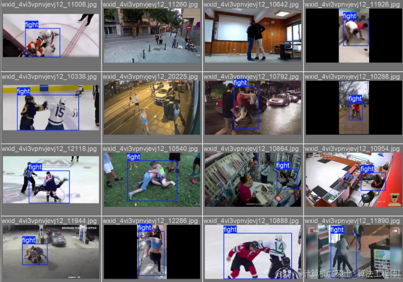
Task: Click the fight label in image 12118.jpg
Action: (x=35, y=167)
